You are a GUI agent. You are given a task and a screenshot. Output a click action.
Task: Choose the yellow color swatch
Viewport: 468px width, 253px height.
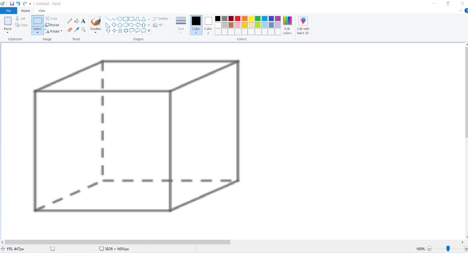251,18
